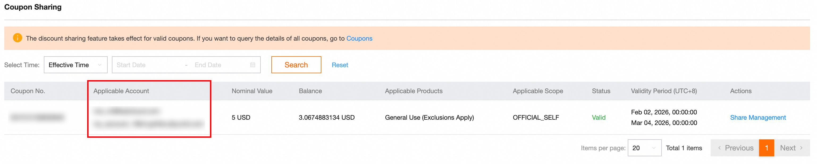Click the Validity Period (UTC+8) column header
This screenshot has height=164, width=817.
point(664,91)
